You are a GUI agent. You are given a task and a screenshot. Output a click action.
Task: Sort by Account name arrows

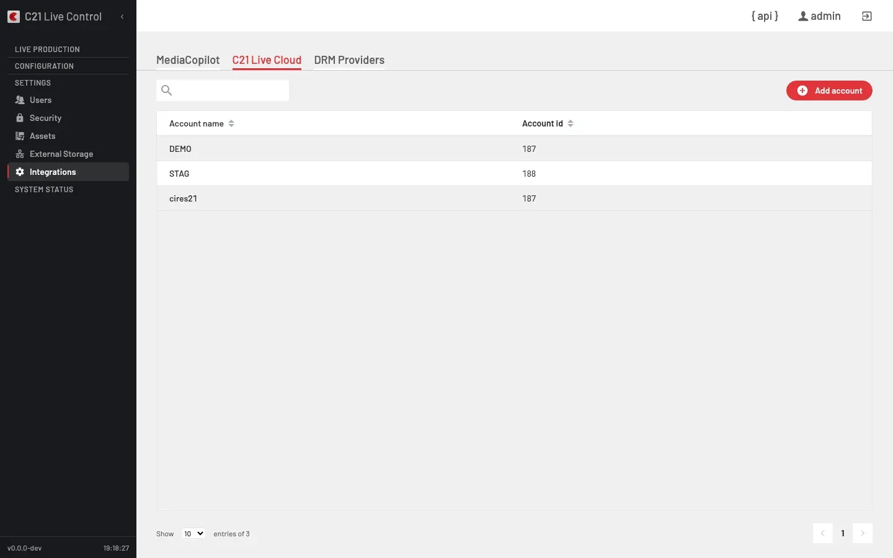pyautogui.click(x=231, y=123)
